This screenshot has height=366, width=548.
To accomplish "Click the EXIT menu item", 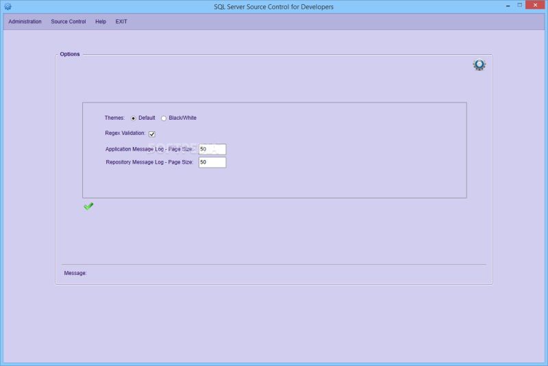I will click(x=121, y=22).
